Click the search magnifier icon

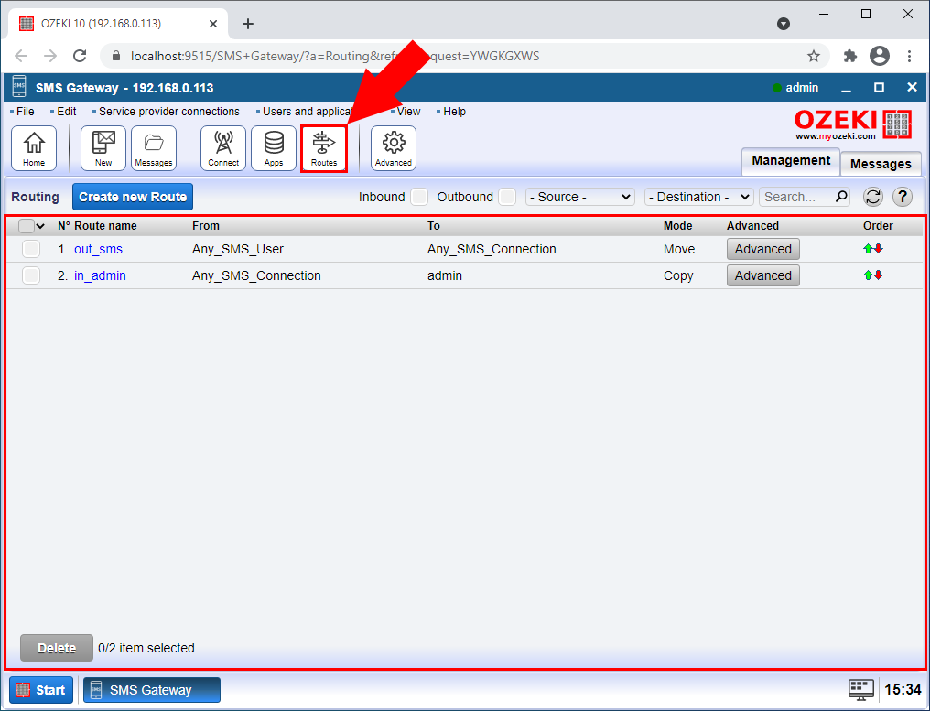click(841, 197)
